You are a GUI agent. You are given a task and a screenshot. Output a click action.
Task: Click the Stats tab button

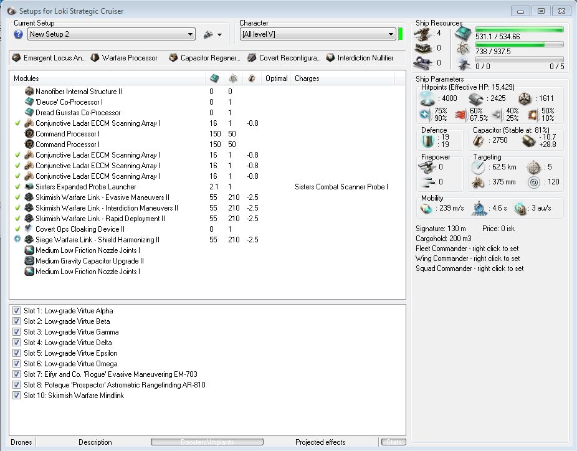pos(393,442)
